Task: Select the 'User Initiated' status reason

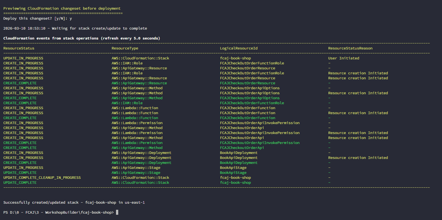Action: pyautogui.click(x=344, y=58)
